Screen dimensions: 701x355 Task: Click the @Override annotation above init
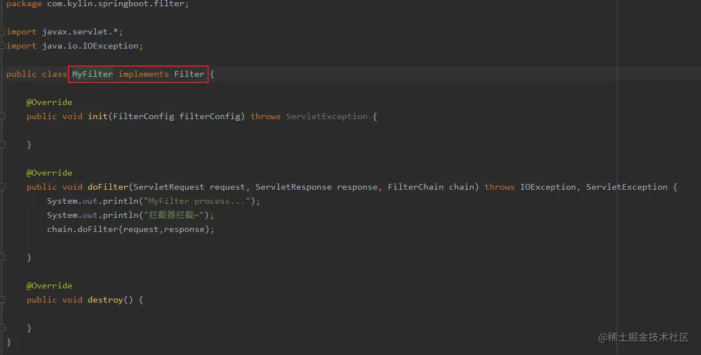[49, 102]
